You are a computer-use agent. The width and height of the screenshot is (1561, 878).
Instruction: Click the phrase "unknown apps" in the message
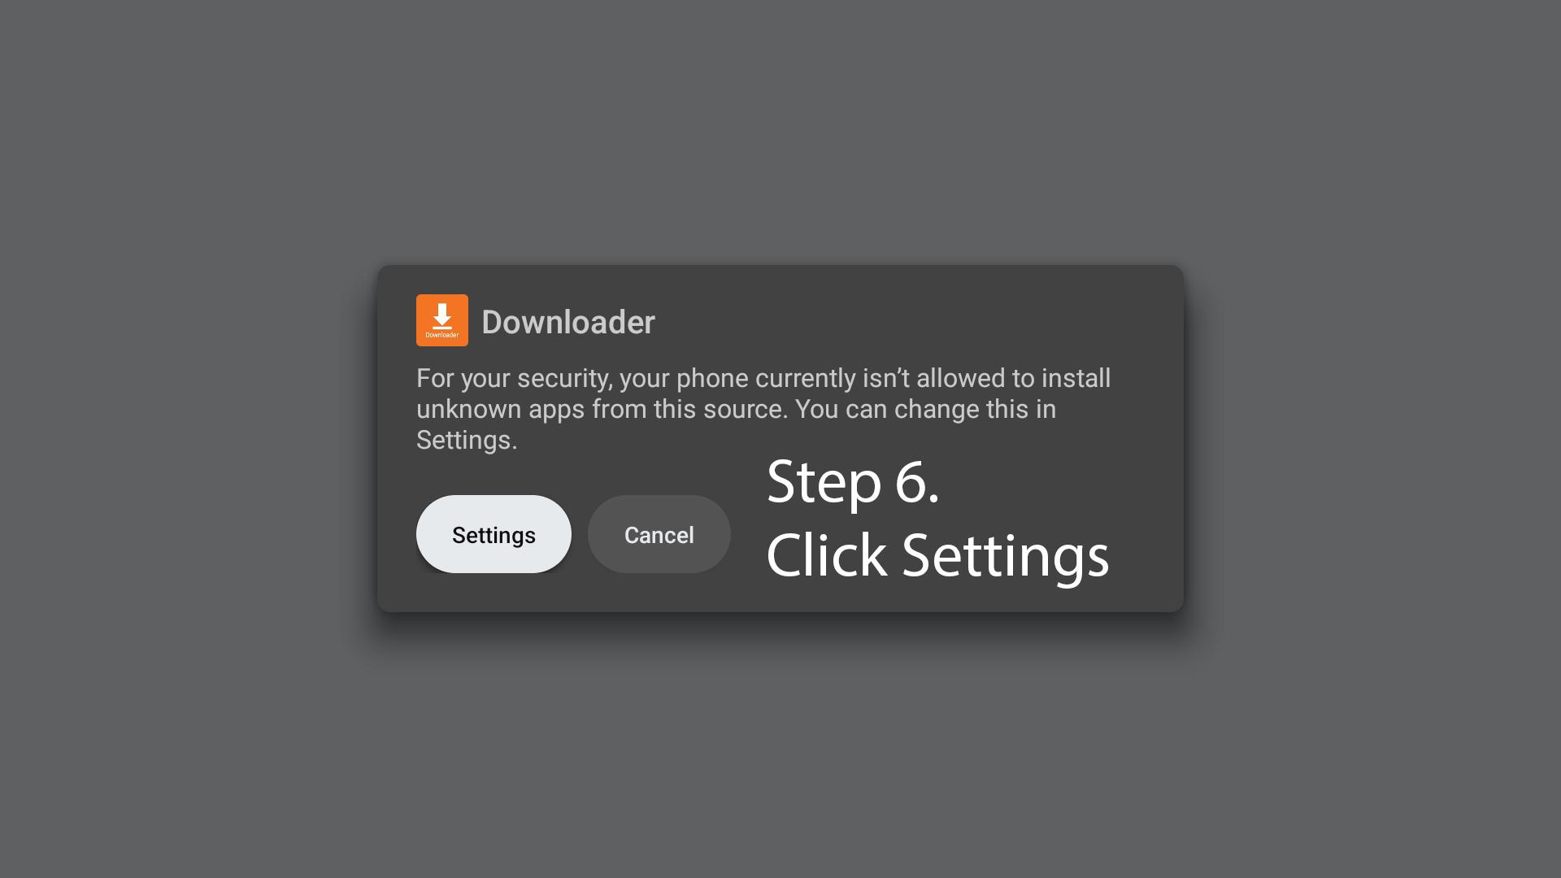[500, 409]
